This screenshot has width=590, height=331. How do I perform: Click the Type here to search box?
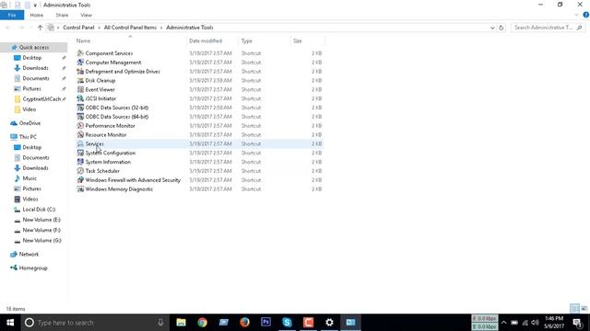[94, 323]
